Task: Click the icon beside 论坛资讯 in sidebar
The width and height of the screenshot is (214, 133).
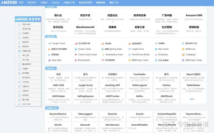Action: (19, 37)
